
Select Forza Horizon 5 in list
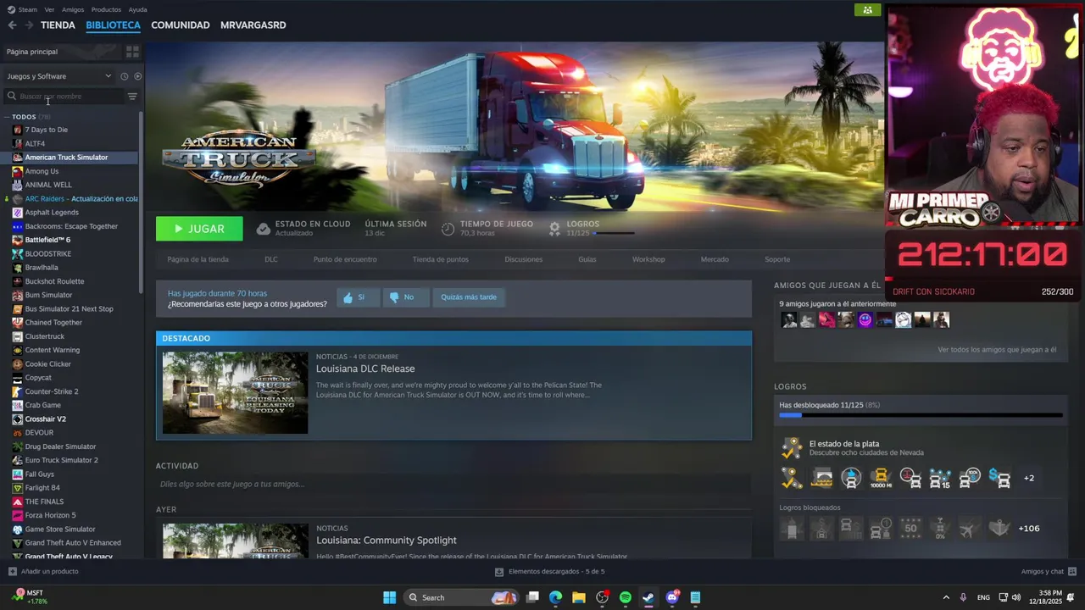[x=50, y=515]
